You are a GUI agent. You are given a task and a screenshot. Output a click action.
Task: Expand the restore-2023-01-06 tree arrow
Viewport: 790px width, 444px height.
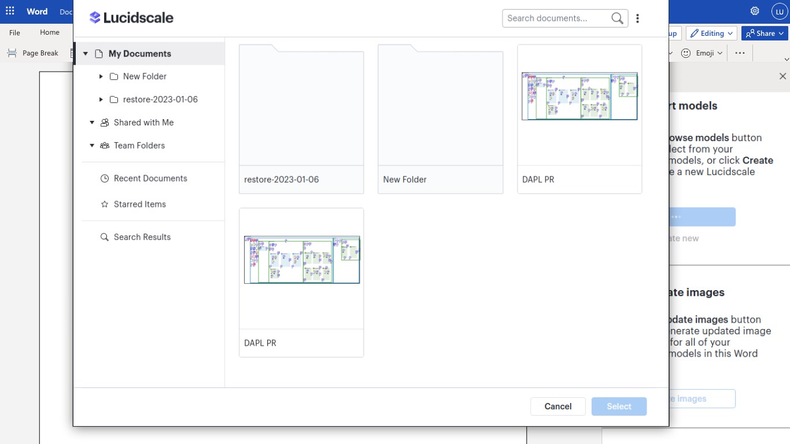[101, 99]
